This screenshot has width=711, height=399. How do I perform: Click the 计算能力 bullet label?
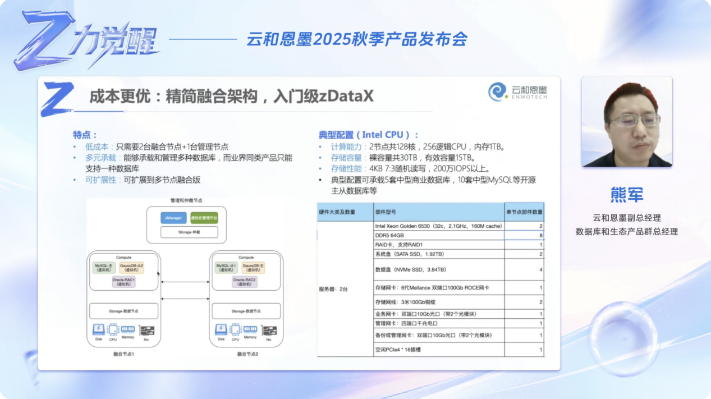pyautogui.click(x=347, y=146)
